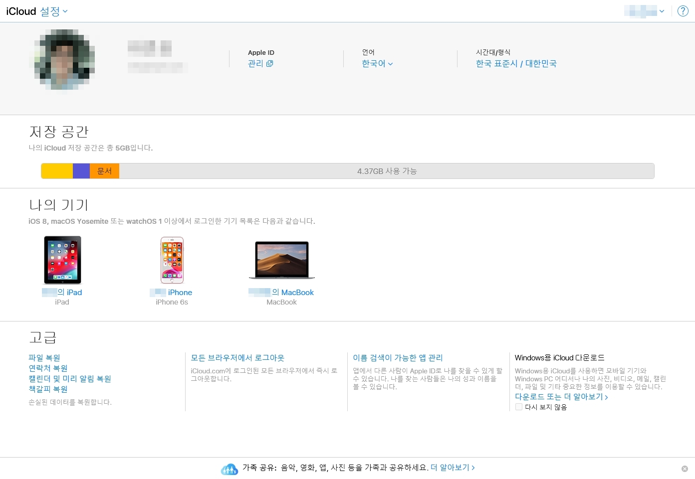Click the blurred profile photo
This screenshot has width=695, height=479.
(x=64, y=60)
